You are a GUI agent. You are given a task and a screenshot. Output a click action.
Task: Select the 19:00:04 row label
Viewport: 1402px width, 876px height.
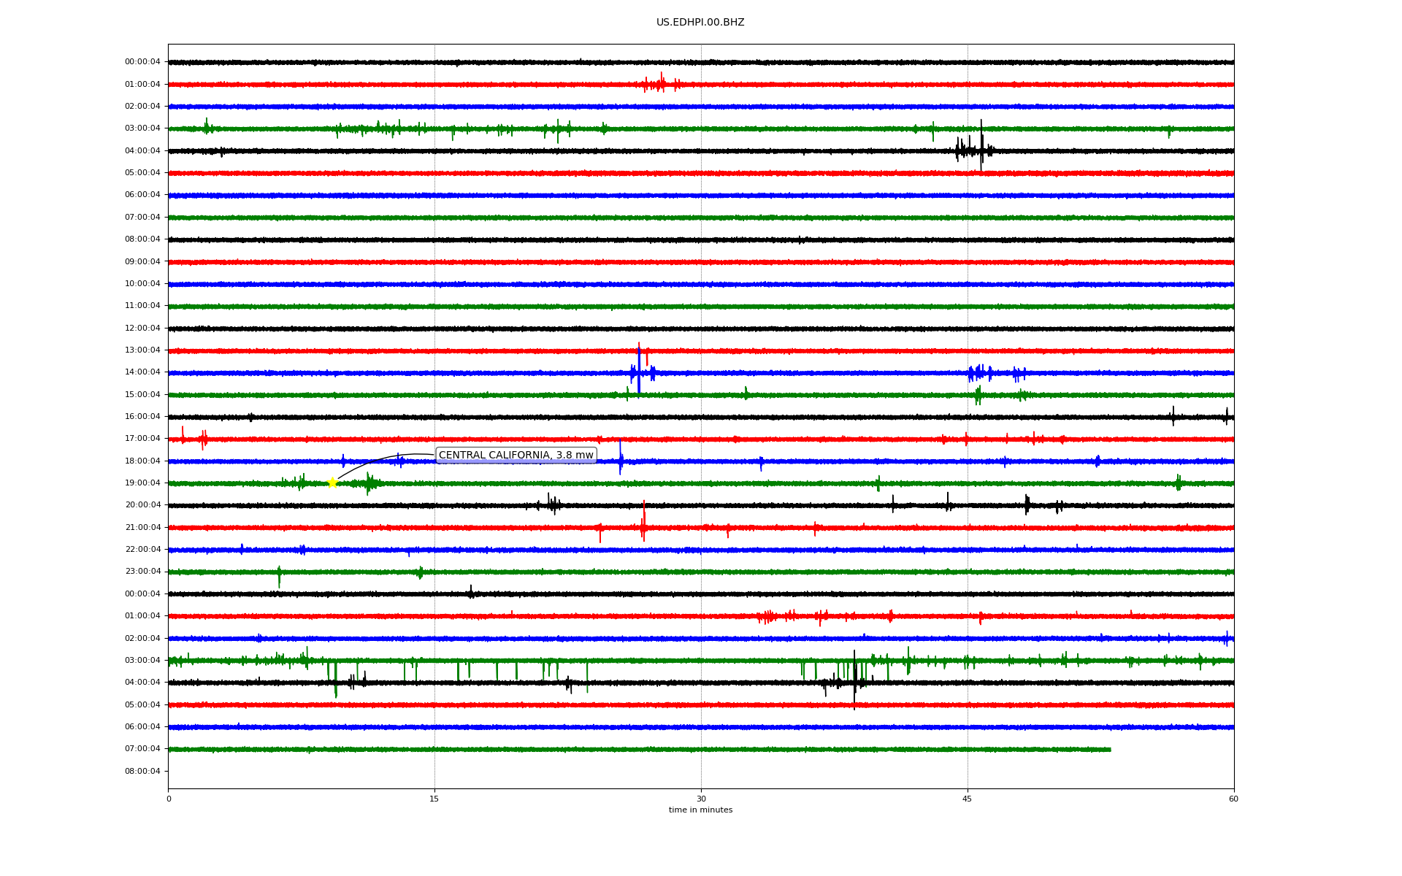click(x=142, y=483)
